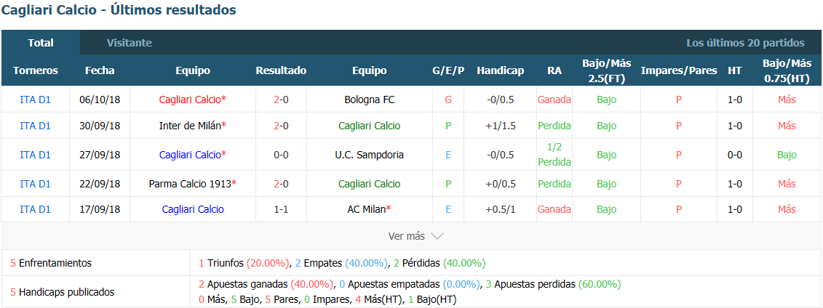Select the Total tab
This screenshot has height=308, width=823.
tap(41, 43)
